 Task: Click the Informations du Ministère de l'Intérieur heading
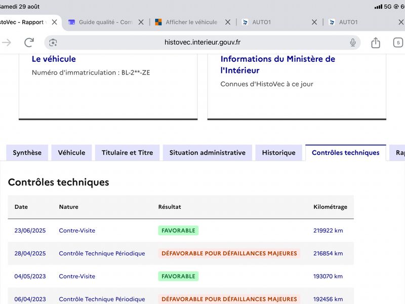pos(277,65)
